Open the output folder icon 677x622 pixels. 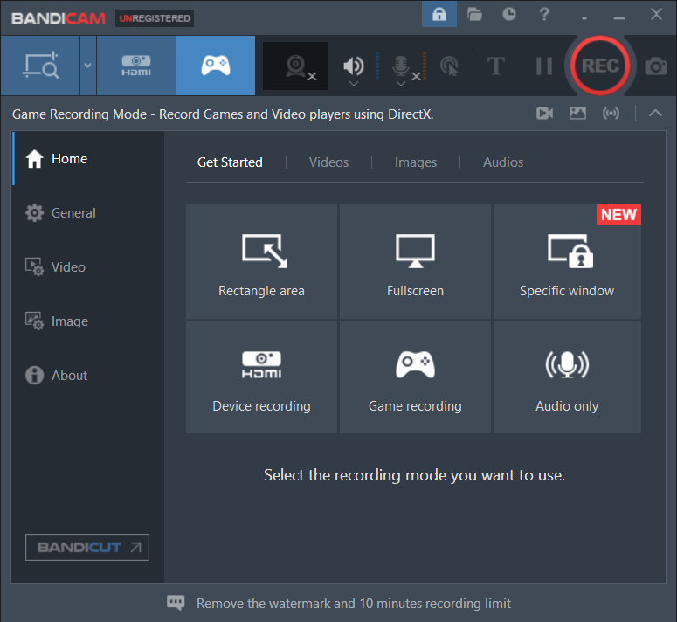click(474, 14)
